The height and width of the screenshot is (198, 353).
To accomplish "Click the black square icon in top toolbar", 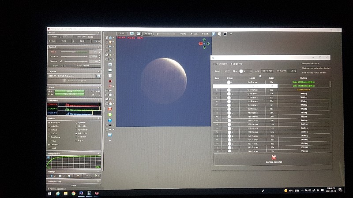I will click(225, 34).
